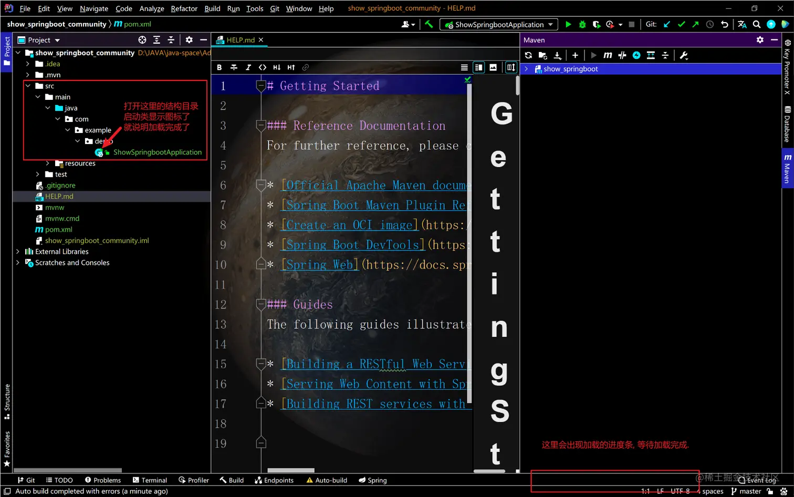This screenshot has height=497, width=794.
Task: Toggle bold formatting in the Markdown editor
Action: (x=220, y=67)
